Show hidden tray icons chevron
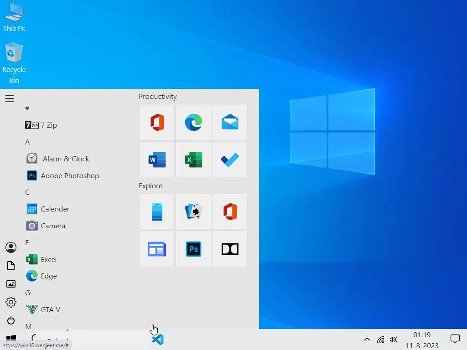The image size is (467, 350). pos(367,339)
